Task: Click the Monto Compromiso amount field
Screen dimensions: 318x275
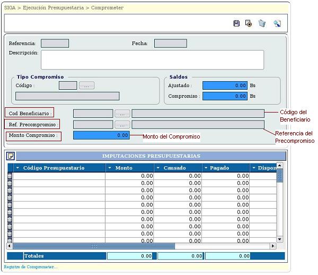Action: pyautogui.click(x=101, y=135)
